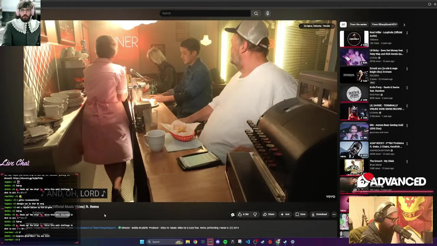Image resolution: width=437 pixels, height=246 pixels.
Task: Click the vevo logo on video
Action: coord(330,196)
